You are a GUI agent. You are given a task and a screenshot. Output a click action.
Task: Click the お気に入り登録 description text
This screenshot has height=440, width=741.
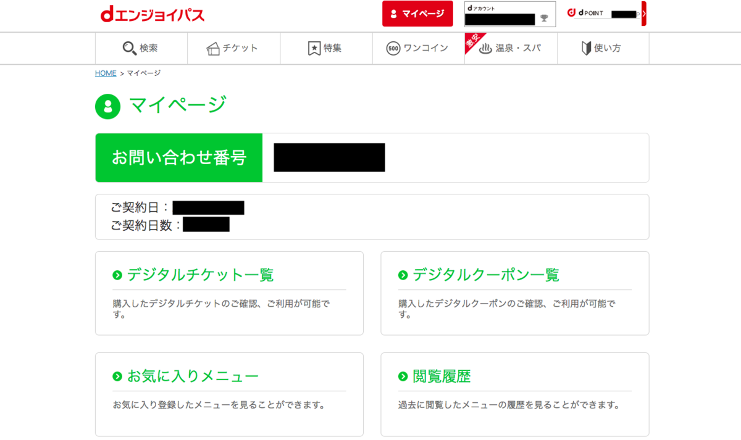(x=219, y=405)
